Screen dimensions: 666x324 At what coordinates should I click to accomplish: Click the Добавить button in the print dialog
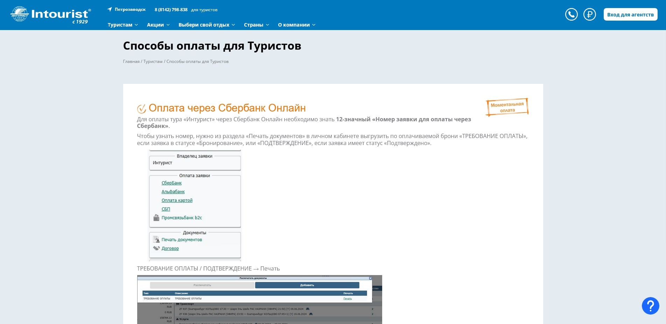tap(307, 285)
